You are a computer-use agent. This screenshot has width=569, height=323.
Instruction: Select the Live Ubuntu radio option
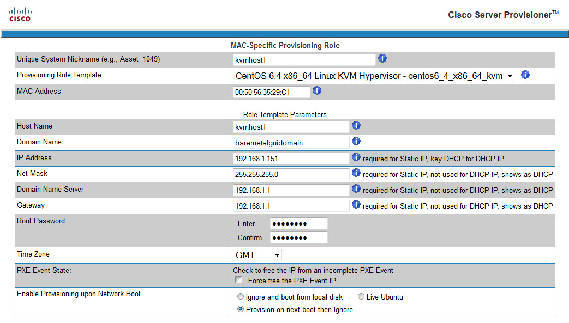coord(361,296)
